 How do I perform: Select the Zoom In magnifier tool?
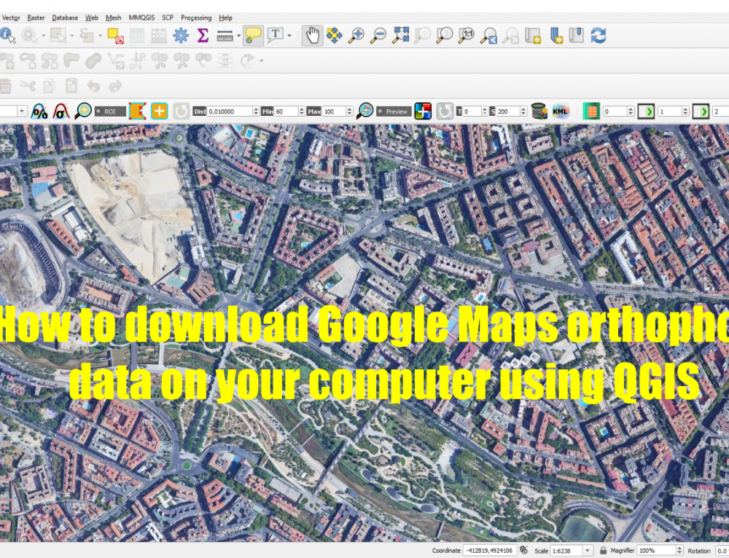click(x=357, y=34)
